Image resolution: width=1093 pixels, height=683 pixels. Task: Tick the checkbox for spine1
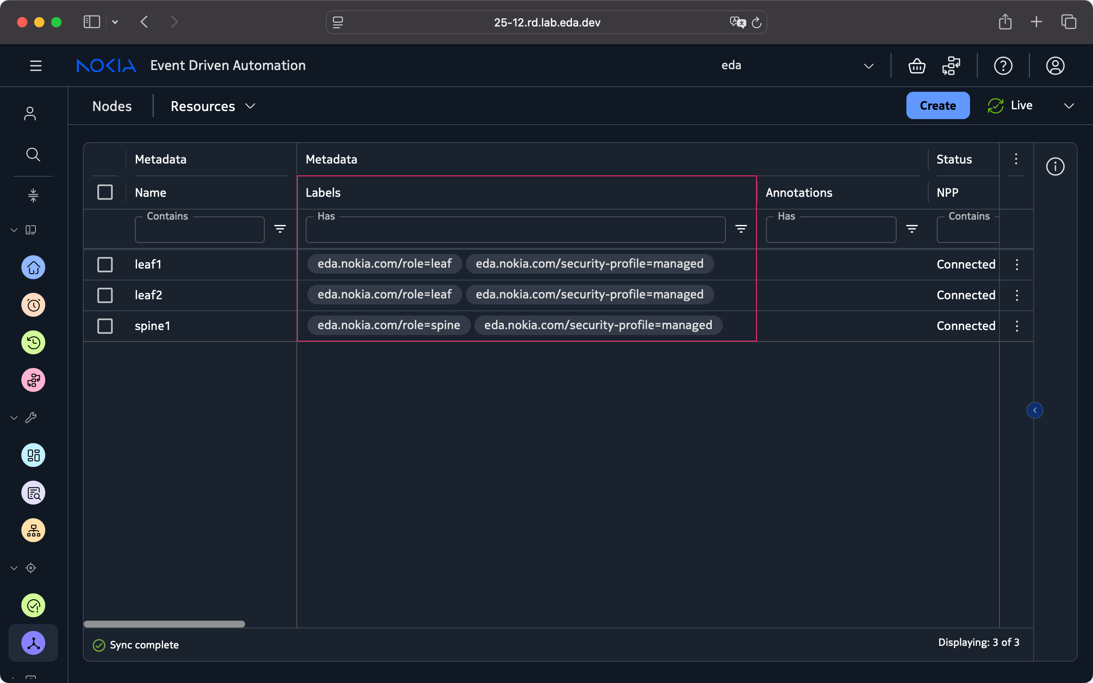(x=105, y=326)
